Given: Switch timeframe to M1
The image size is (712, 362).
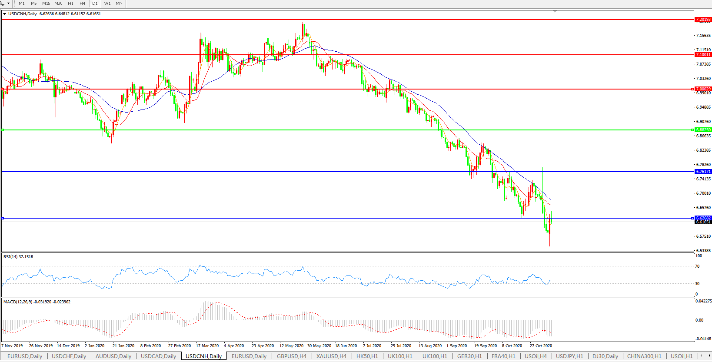Looking at the screenshot, I should [x=22, y=3].
